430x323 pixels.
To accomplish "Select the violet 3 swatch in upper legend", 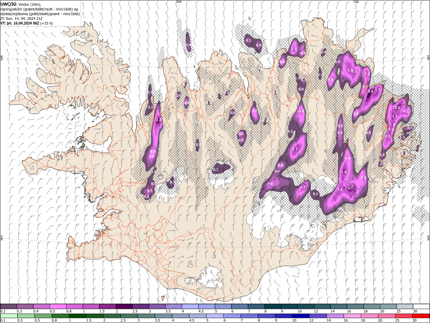I will tap(157, 307).
